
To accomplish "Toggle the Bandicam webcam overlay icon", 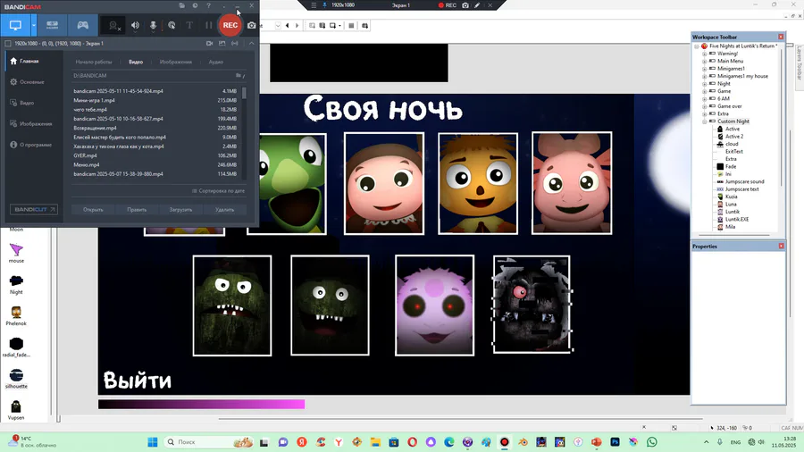I will (x=113, y=25).
